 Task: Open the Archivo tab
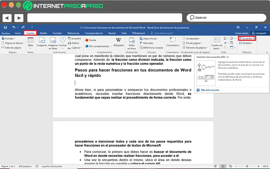tap(6, 33)
